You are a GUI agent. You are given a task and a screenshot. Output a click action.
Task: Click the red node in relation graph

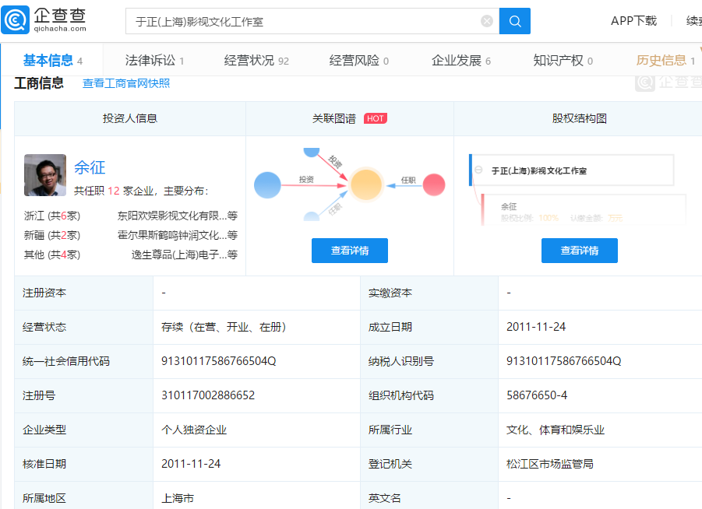tap(434, 184)
